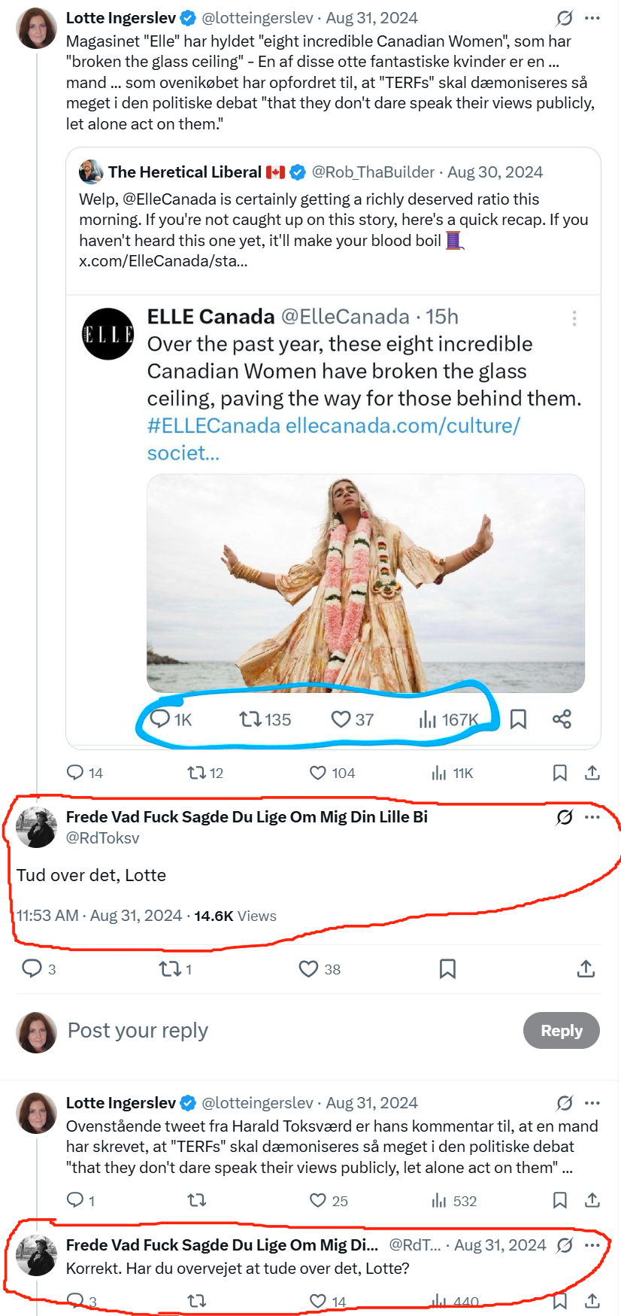
Task: Click reply icon with 14 replies
Action: (x=75, y=773)
